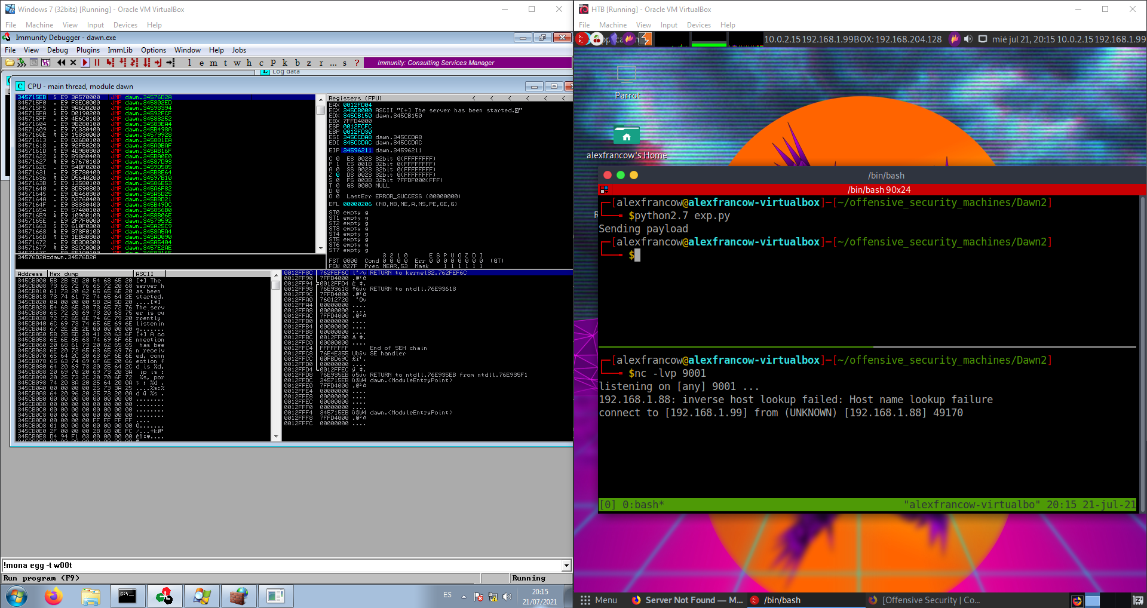Click the Step over toolbar icon
The height and width of the screenshot is (608, 1147).
(123, 63)
